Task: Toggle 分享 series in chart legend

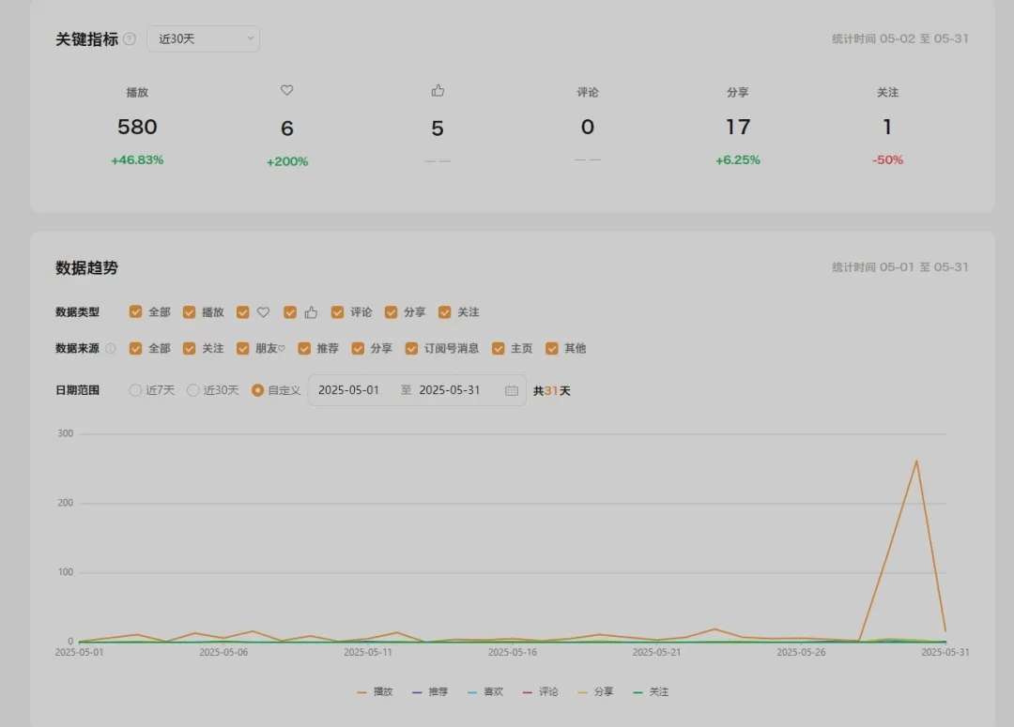Action: [x=595, y=692]
